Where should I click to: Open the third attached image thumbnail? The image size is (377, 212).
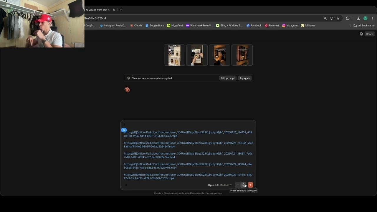pyautogui.click(x=219, y=55)
